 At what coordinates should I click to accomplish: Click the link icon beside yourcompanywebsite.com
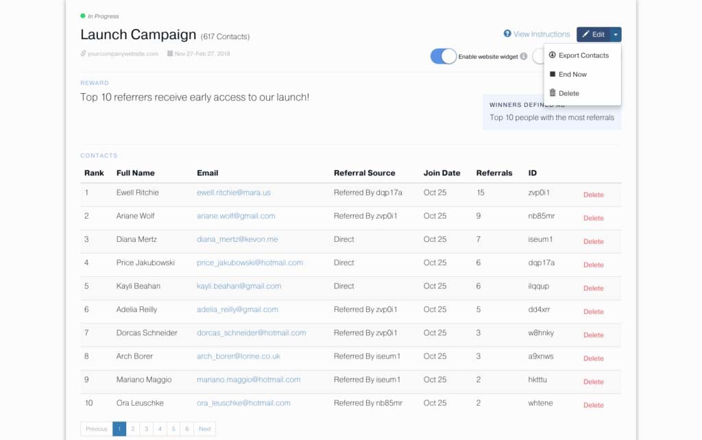[84, 53]
